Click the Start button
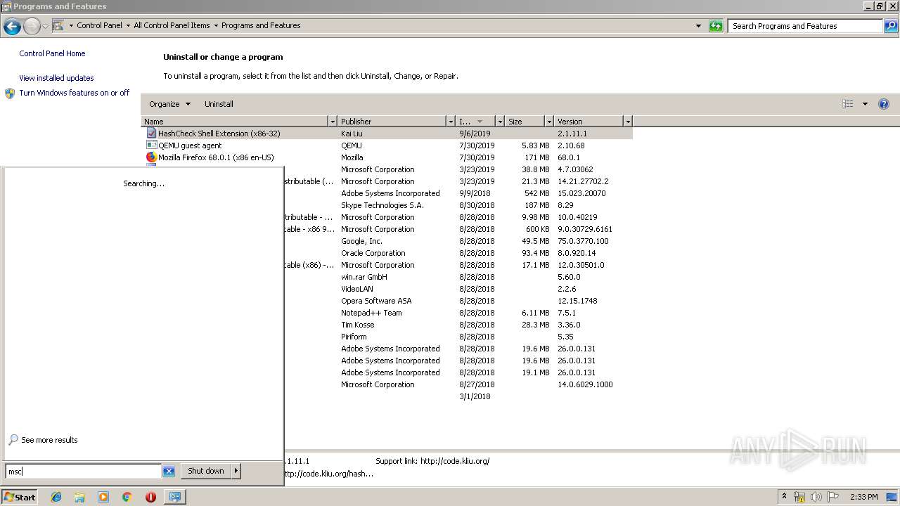Image resolution: width=900 pixels, height=506 pixels. [x=20, y=497]
